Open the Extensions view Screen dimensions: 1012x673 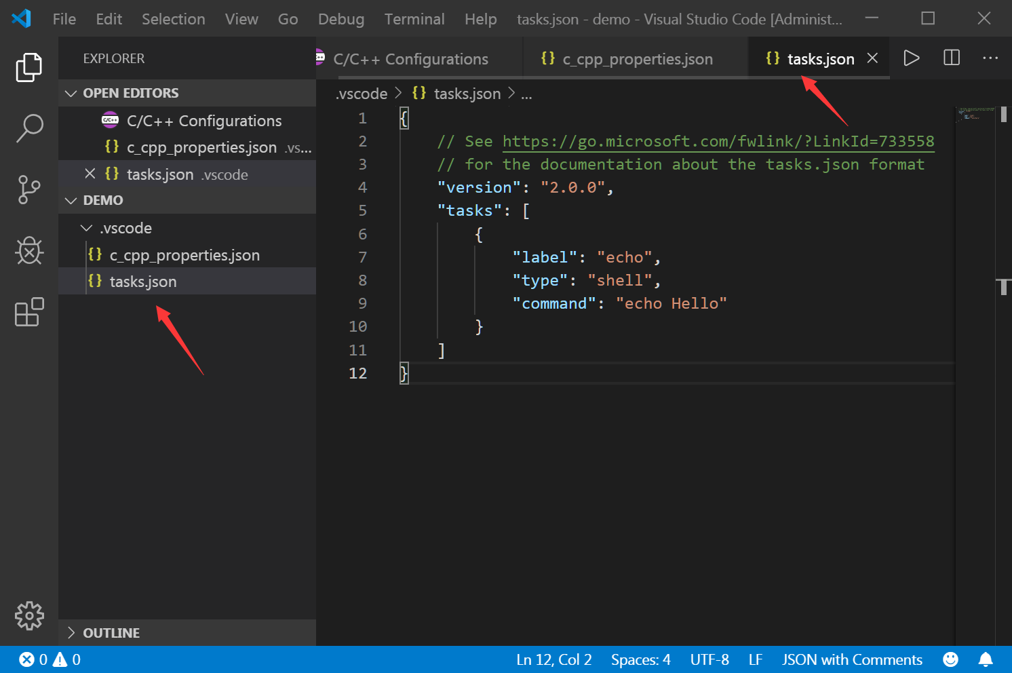coord(29,312)
